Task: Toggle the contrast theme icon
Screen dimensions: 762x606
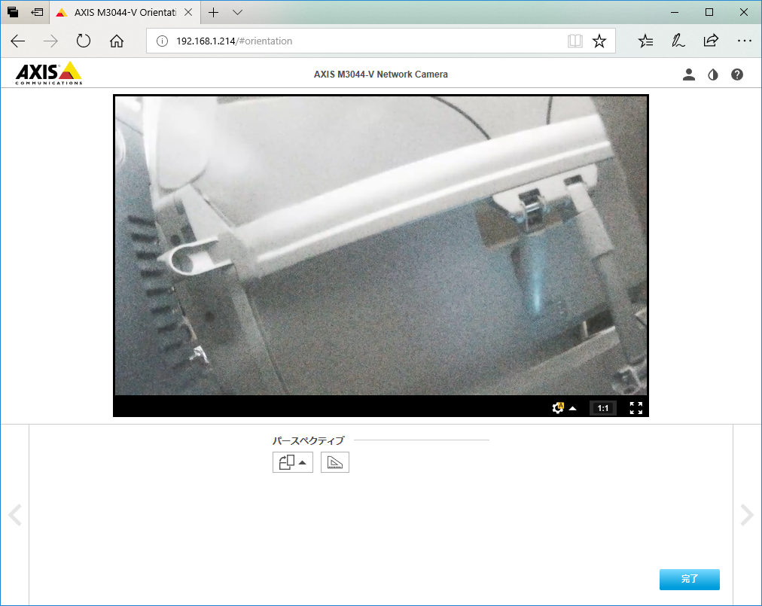Action: (713, 75)
